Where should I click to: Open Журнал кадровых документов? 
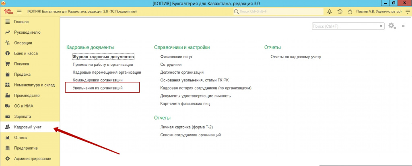click(103, 56)
